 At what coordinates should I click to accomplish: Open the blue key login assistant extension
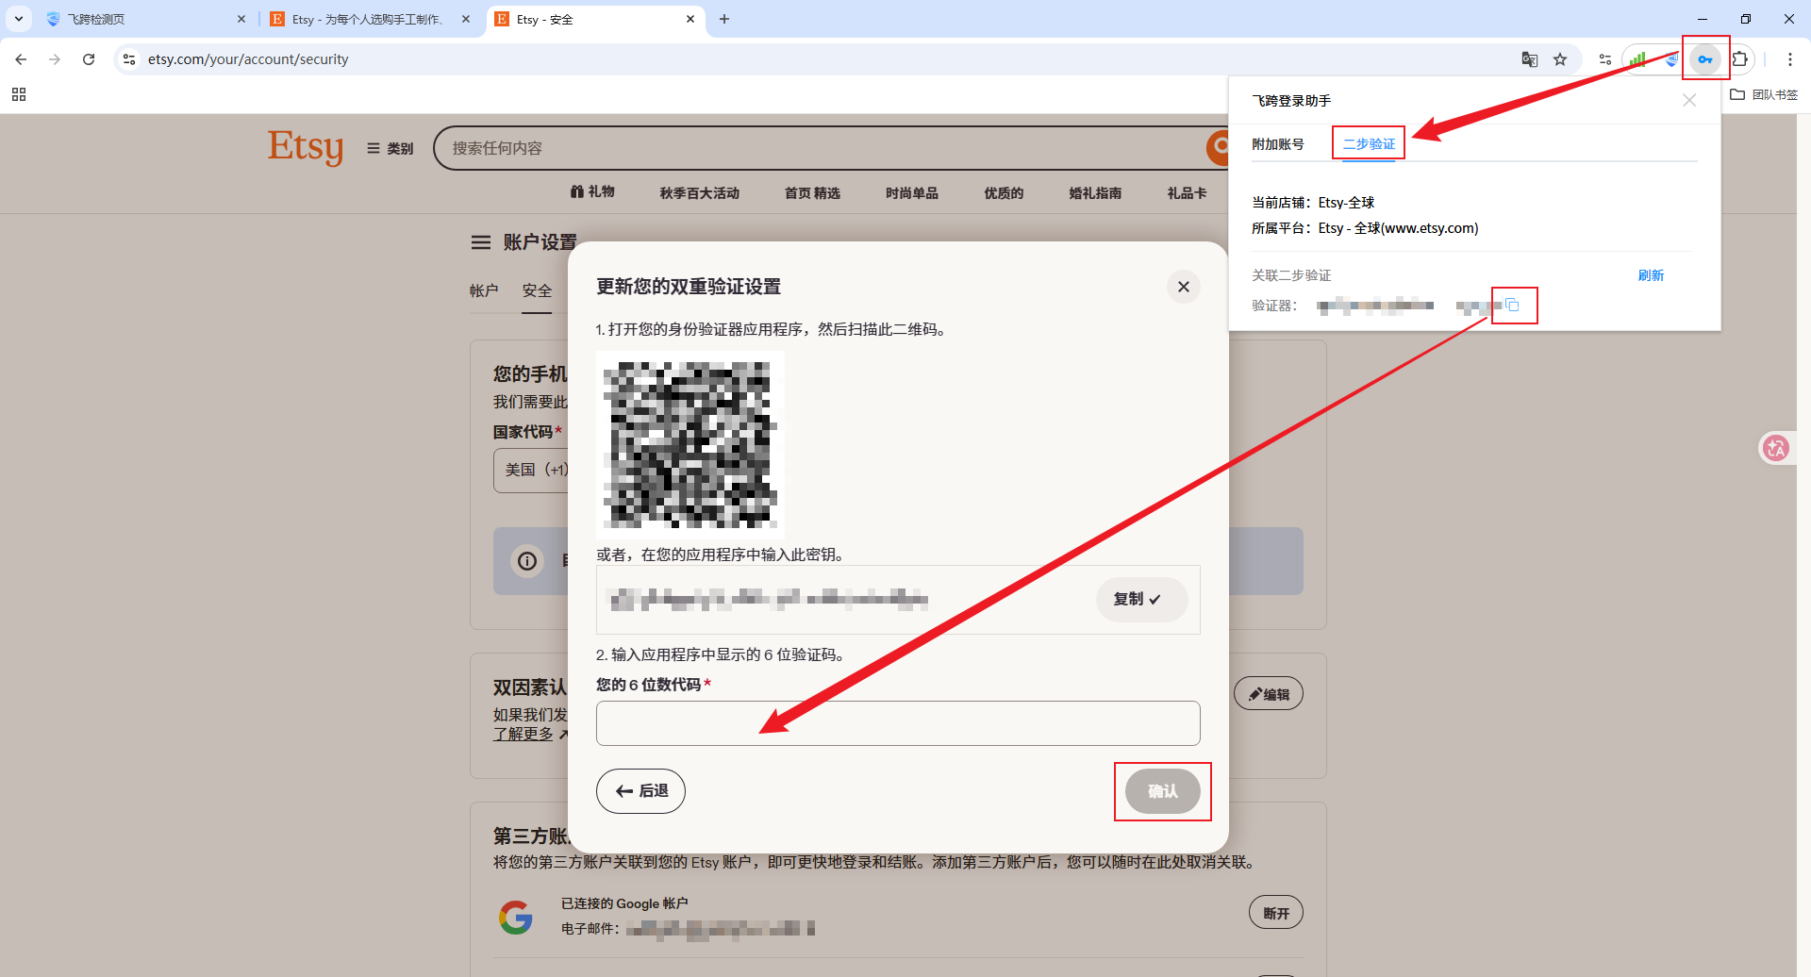click(1705, 59)
